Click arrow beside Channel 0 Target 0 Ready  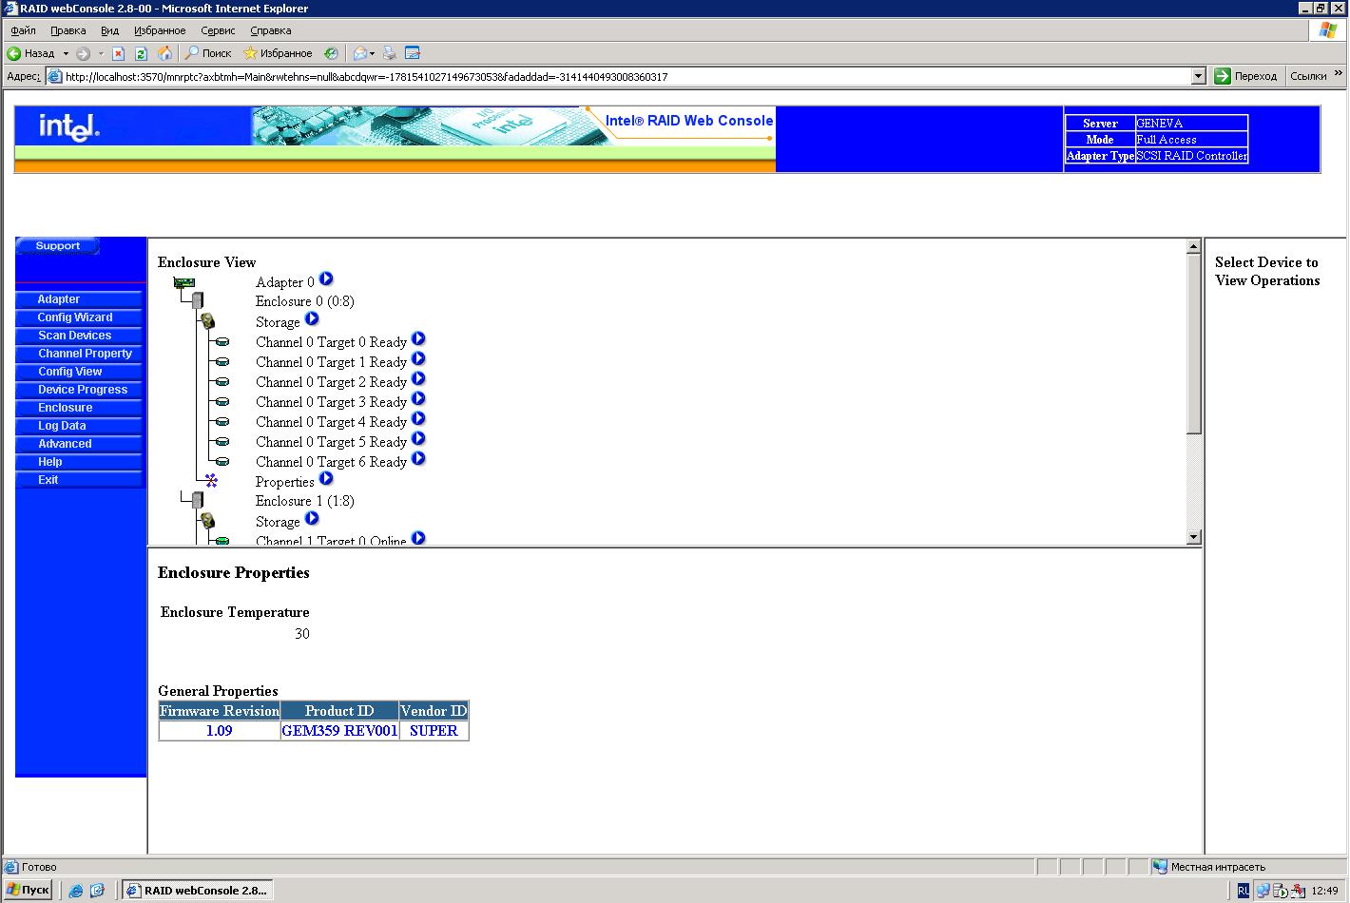(x=418, y=339)
